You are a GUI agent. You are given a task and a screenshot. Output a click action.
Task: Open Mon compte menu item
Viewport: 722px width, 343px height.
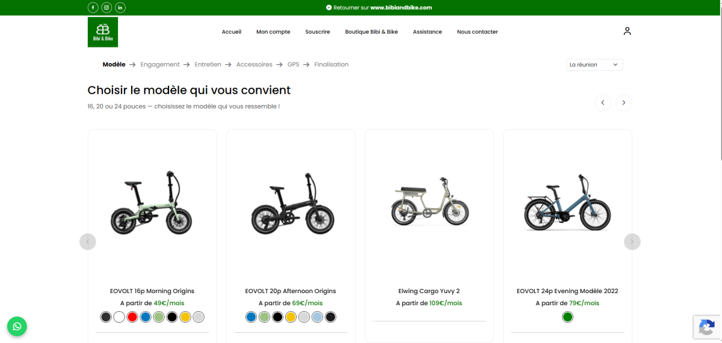tap(273, 32)
